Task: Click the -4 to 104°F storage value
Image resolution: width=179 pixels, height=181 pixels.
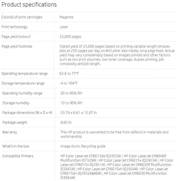Action: (69, 83)
